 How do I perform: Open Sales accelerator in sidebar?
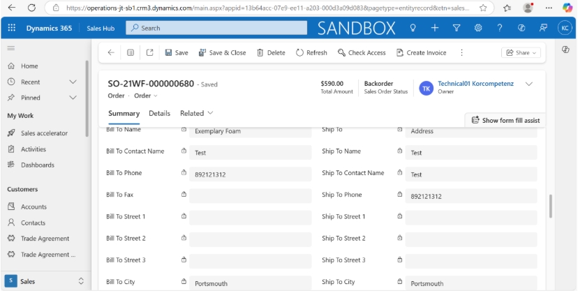(x=43, y=133)
